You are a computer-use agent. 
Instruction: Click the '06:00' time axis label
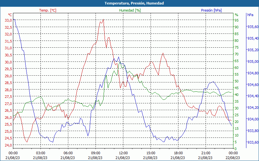click(x=68, y=154)
